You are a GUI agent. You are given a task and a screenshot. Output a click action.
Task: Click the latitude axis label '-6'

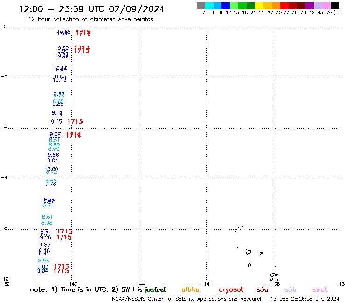(4, 177)
